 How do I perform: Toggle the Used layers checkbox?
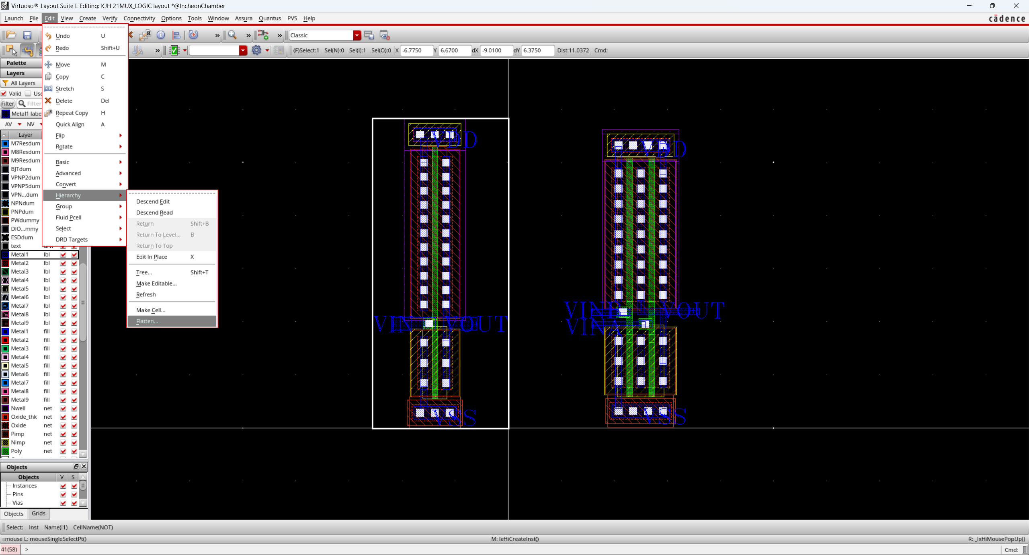tap(28, 93)
